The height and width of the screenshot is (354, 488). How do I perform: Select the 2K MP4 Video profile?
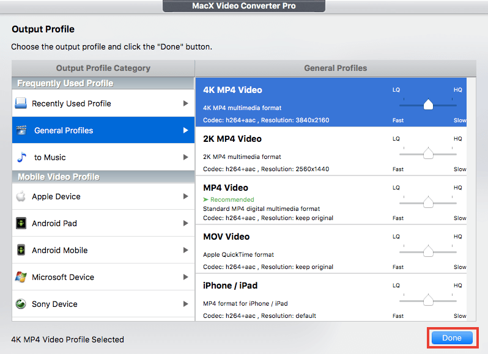331,151
